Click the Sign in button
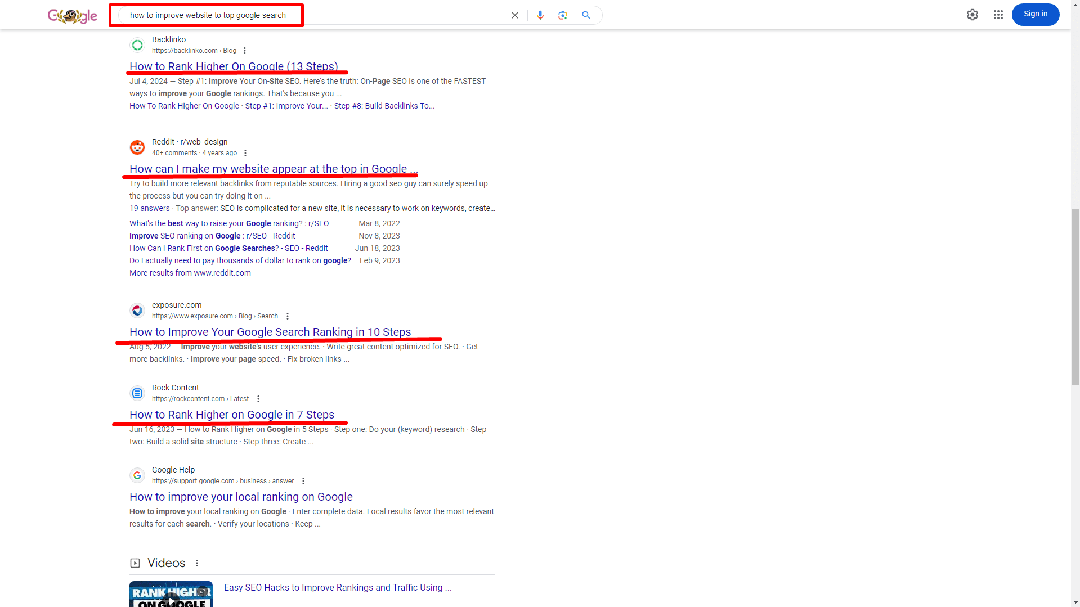The image size is (1080, 607). coord(1035,15)
